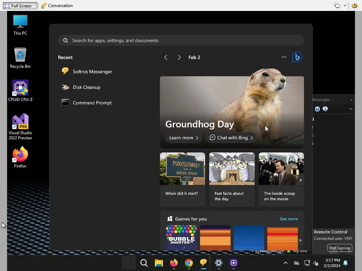Open the monitor selection icon
362x271 pixels.
click(x=337, y=6)
